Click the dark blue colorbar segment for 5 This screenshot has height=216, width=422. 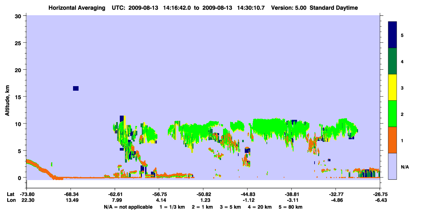coord(392,35)
